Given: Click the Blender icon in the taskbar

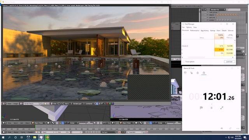Looking at the screenshot, I should pyautogui.click(x=47, y=137).
